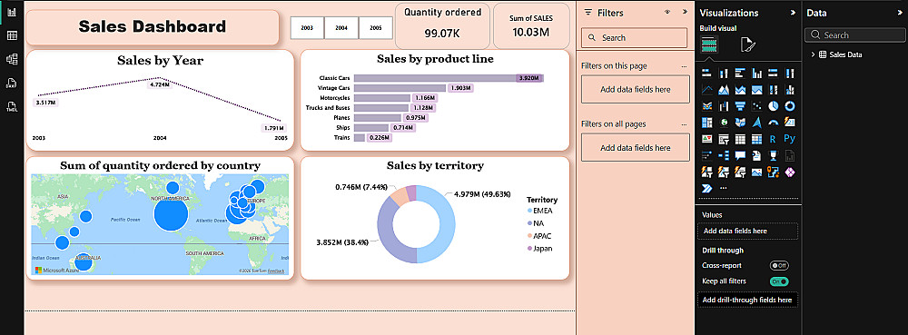Choose the Python visual icon

[x=790, y=139]
